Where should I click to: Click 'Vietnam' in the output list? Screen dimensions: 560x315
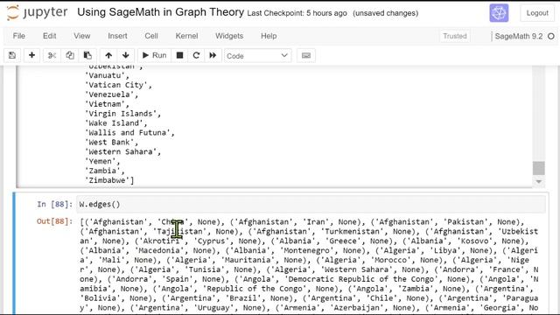[x=105, y=104]
